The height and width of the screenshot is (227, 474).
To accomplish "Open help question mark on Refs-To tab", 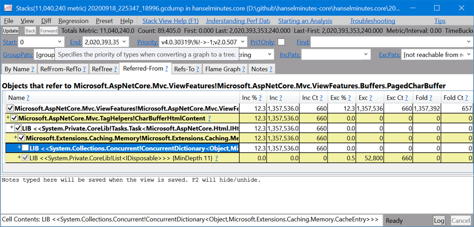I will pyautogui.click(x=197, y=69).
